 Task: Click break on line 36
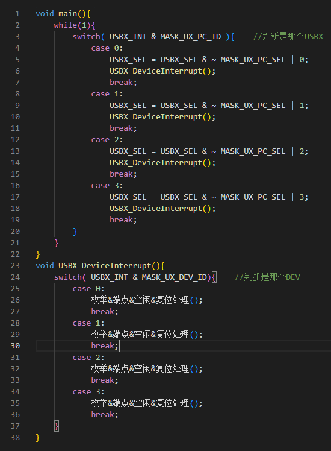pos(102,415)
